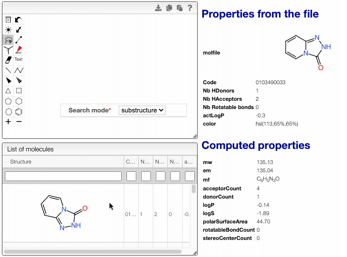Image resolution: width=347 pixels, height=257 pixels.
Task: Click the logS value -1.89
Action: [x=263, y=213]
